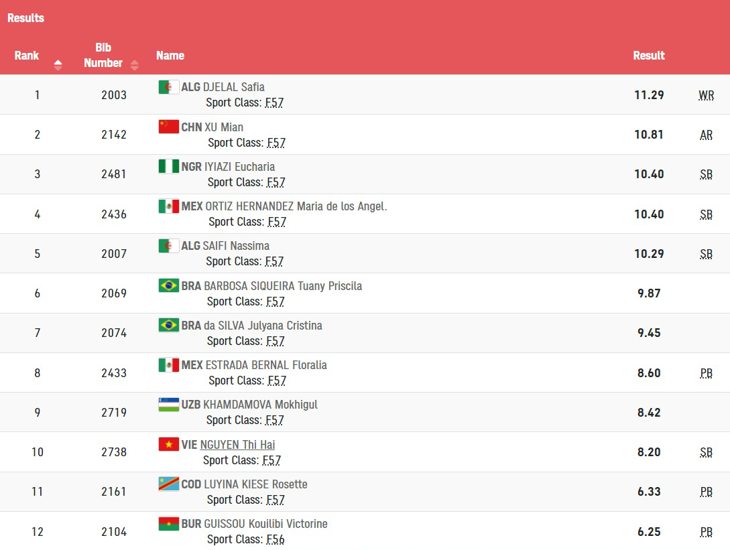Click Uzbekistan flag beside KHAMDAMOVA Mokhigul
Viewport: 730px width, 550px height.
coord(168,405)
